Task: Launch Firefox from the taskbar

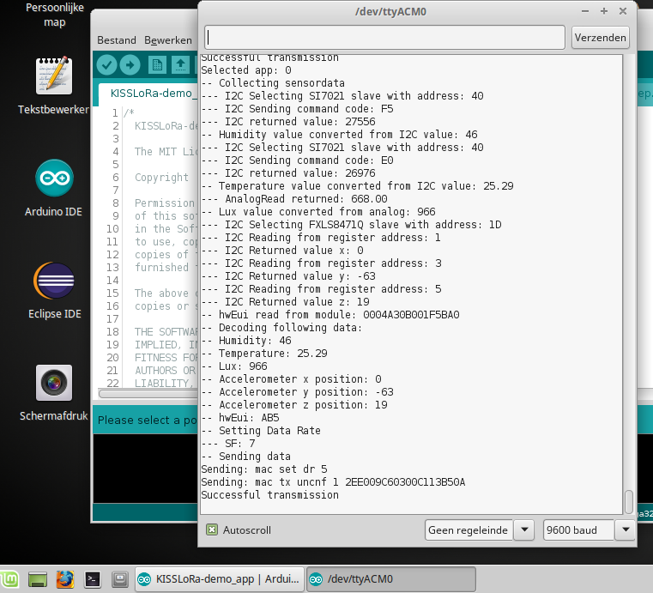Action: [65, 579]
